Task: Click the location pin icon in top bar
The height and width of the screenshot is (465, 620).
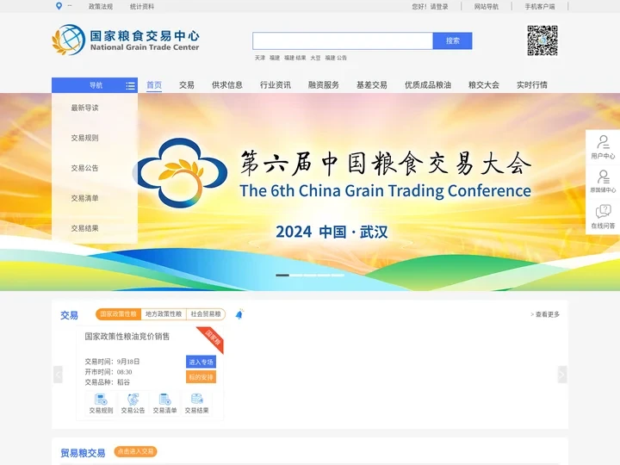Action: tap(59, 6)
